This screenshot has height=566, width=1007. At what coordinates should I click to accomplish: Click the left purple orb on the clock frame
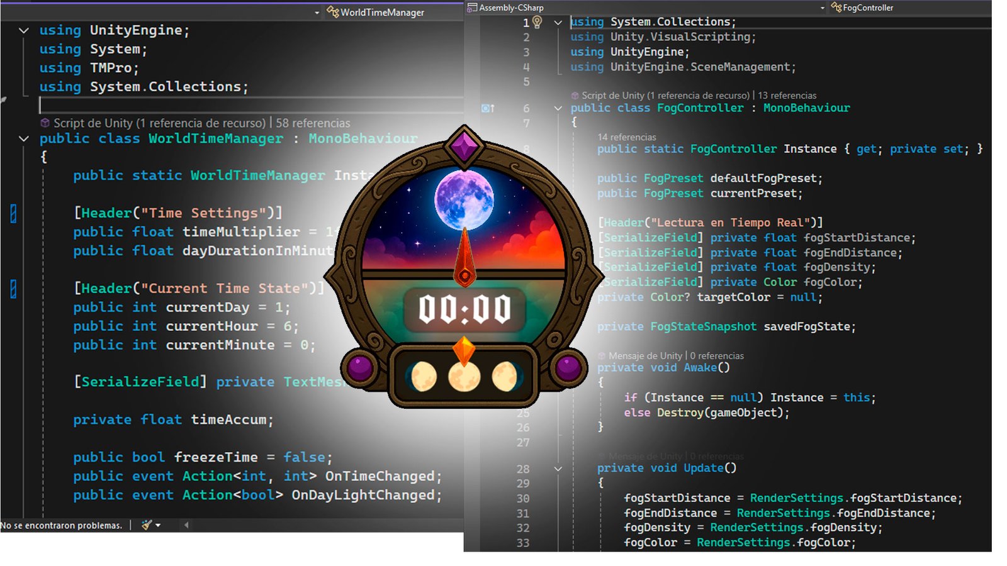[360, 367]
